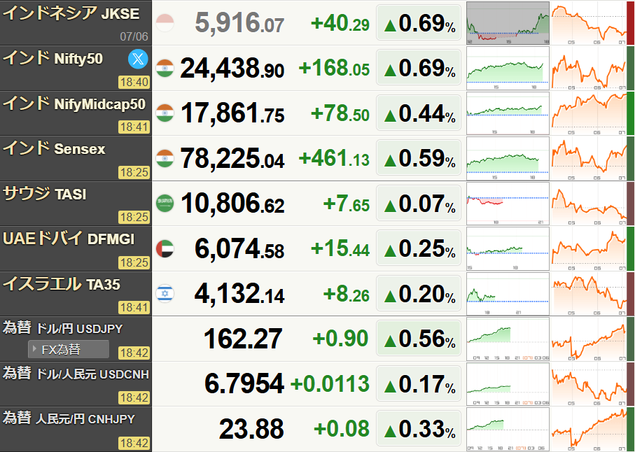Viewport: 635px width, 452px height.
Task: Open the CNHJPY orange multi-day chart
Action: pyautogui.click(x=589, y=430)
